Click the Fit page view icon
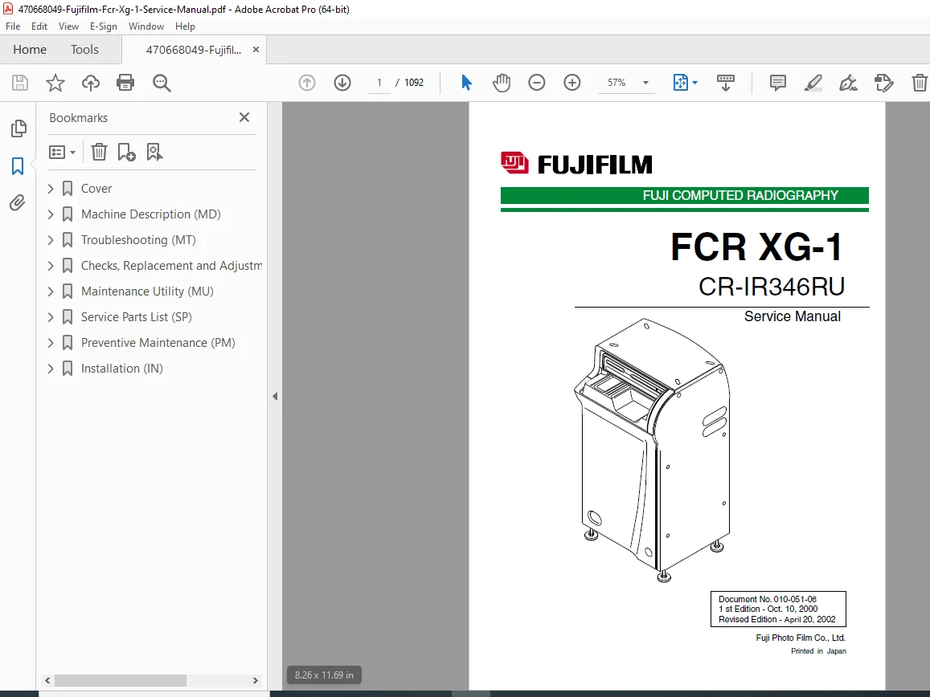The height and width of the screenshot is (697, 930). coord(680,83)
